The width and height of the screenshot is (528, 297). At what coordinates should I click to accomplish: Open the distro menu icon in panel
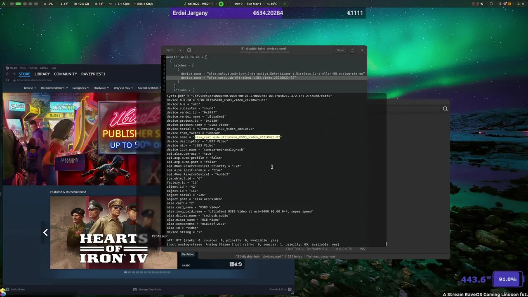tap(3, 4)
